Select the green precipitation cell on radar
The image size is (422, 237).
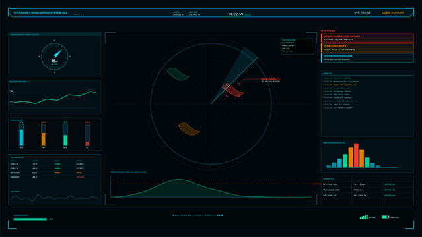tap(178, 74)
